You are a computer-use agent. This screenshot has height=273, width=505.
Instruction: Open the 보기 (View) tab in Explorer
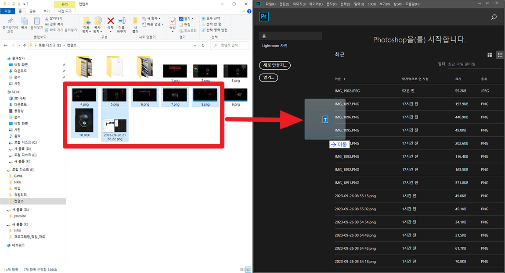[x=47, y=11]
